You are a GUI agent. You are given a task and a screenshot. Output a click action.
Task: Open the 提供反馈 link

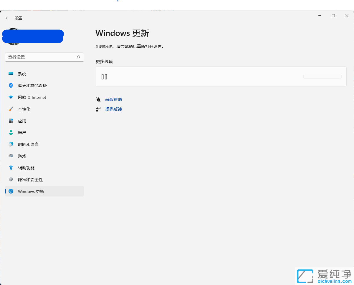click(114, 109)
